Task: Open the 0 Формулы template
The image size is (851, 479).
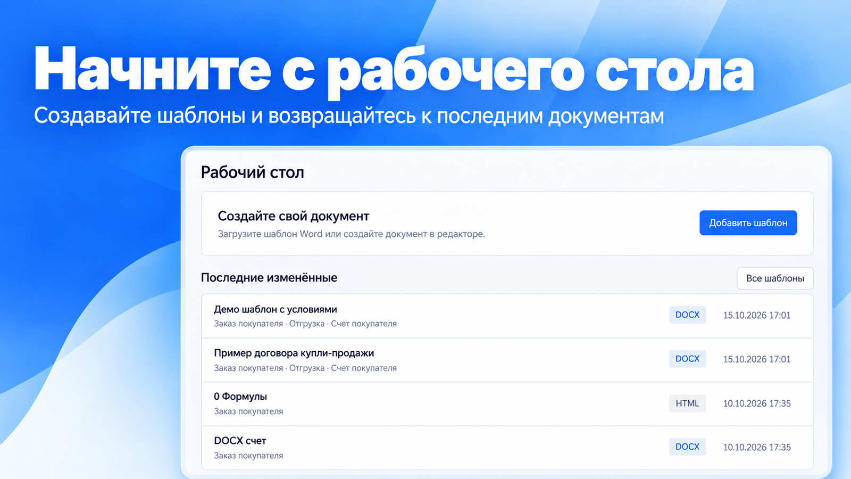Action: (507, 404)
